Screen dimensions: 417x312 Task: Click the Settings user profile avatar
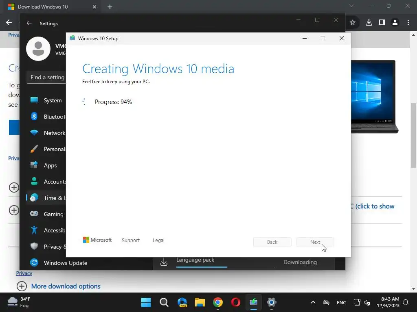[38, 49]
